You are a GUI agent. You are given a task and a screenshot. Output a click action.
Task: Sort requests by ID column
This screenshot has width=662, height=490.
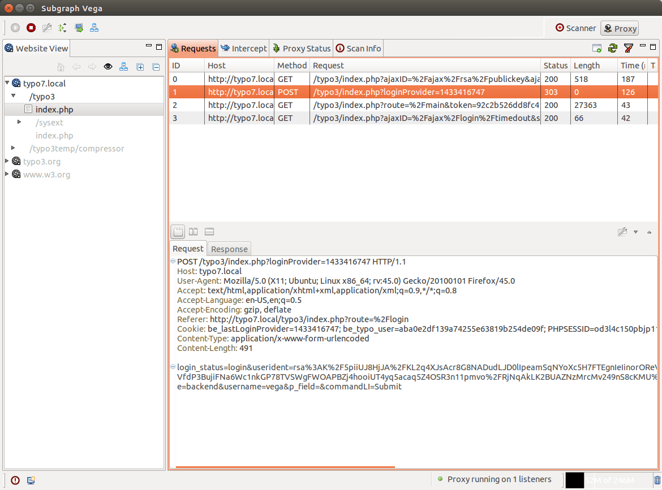point(186,66)
